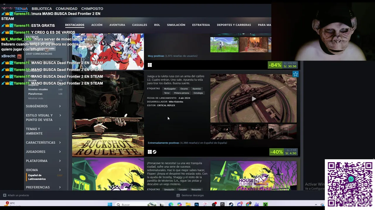Click the taskbar Buscar search box
Screen dimensions: 375x210
tap(136, 204)
